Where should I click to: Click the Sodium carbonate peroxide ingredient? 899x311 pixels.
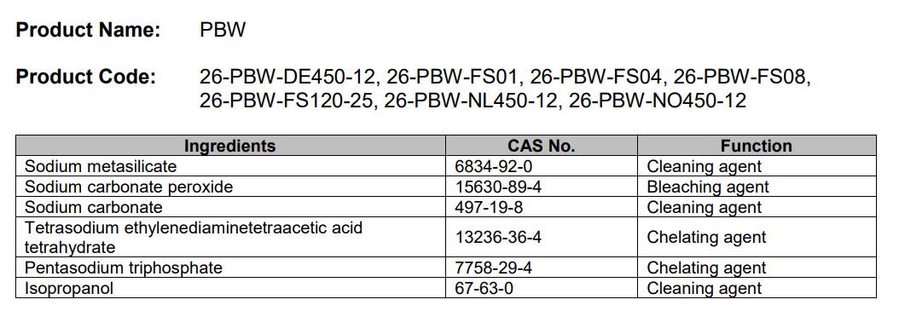coord(129,187)
